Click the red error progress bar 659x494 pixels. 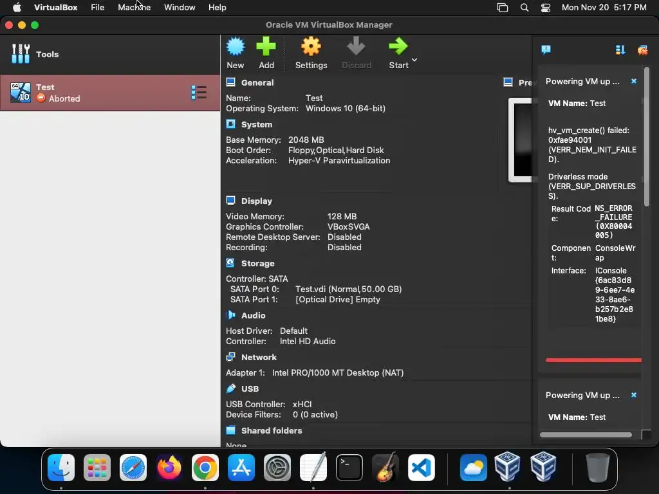point(593,360)
